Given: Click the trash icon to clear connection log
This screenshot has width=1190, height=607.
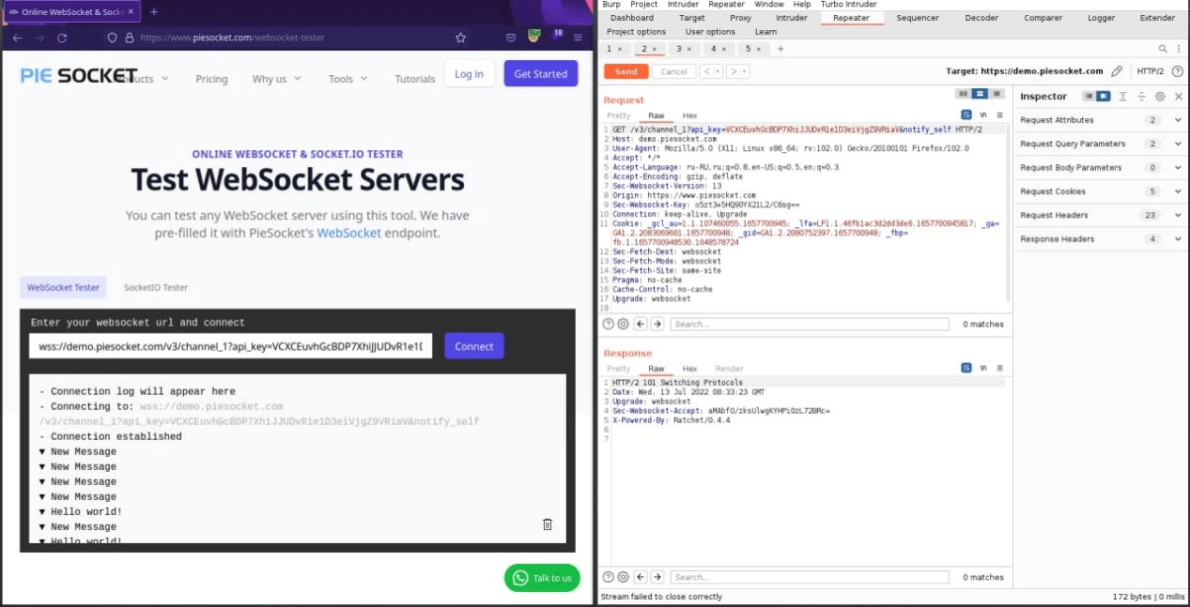Looking at the screenshot, I should pos(548,524).
